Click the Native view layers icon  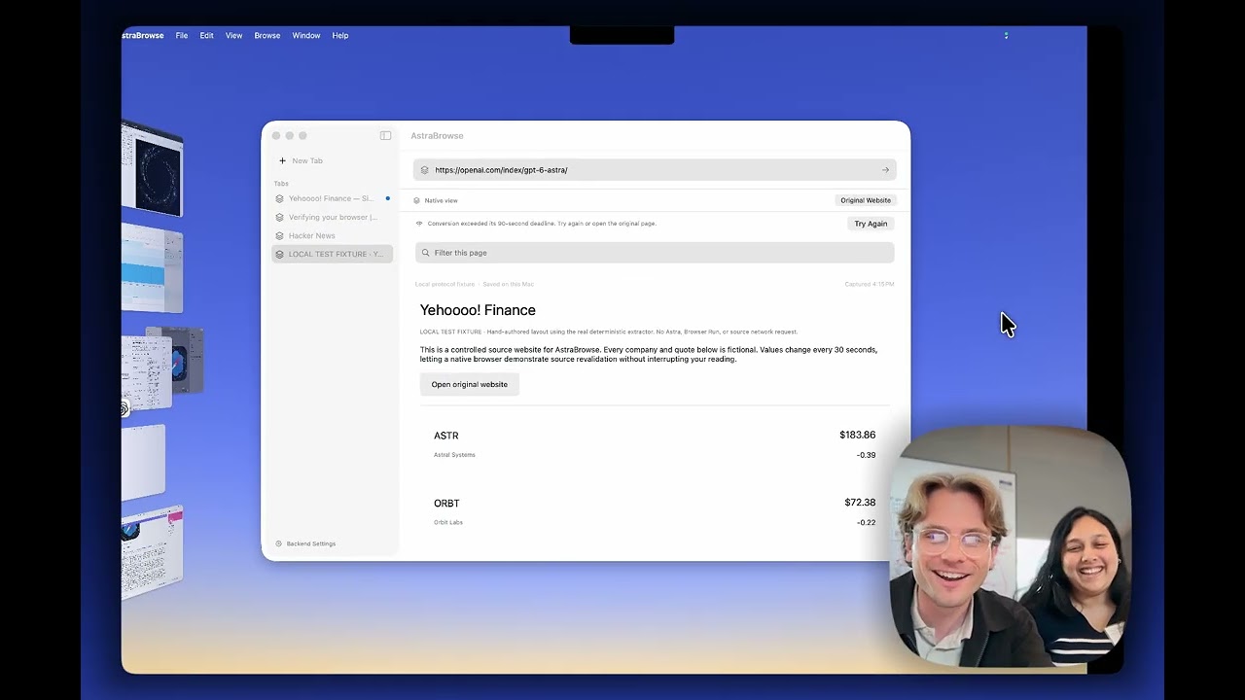[416, 200]
